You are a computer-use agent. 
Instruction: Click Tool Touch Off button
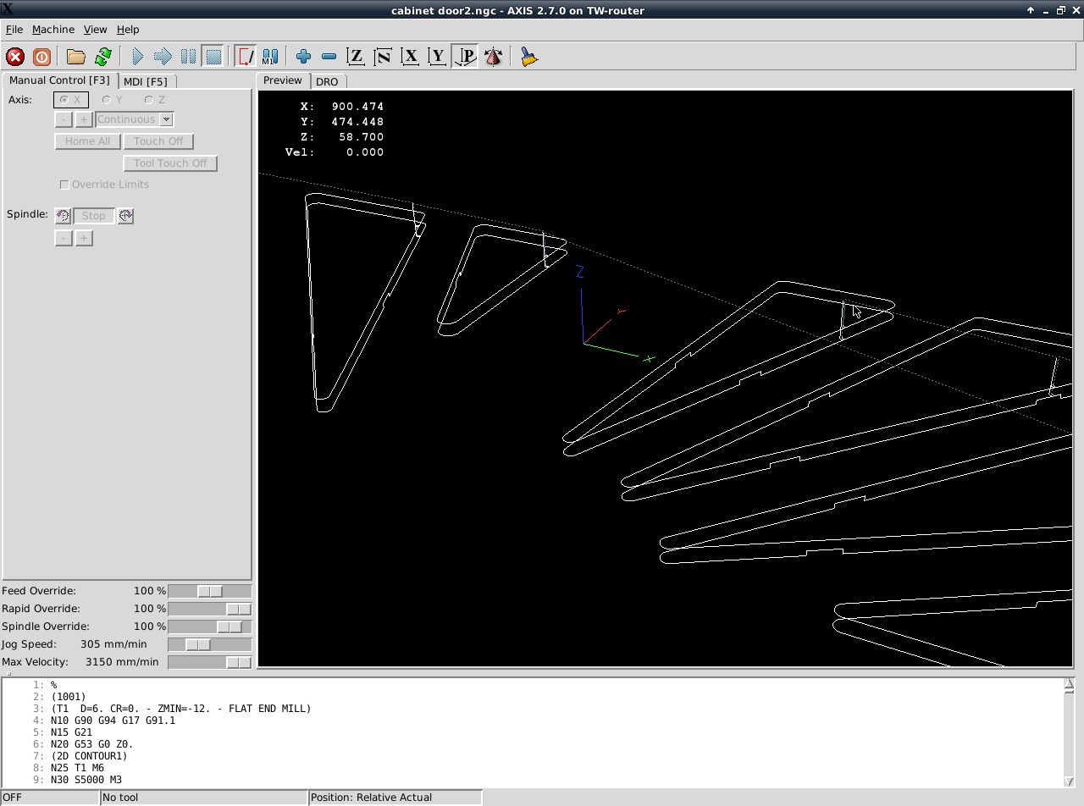(x=170, y=163)
